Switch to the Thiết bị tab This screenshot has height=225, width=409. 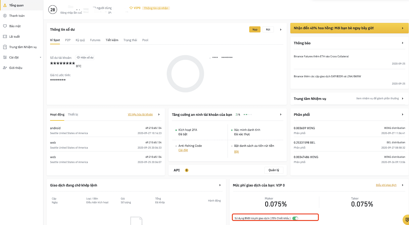point(73,115)
